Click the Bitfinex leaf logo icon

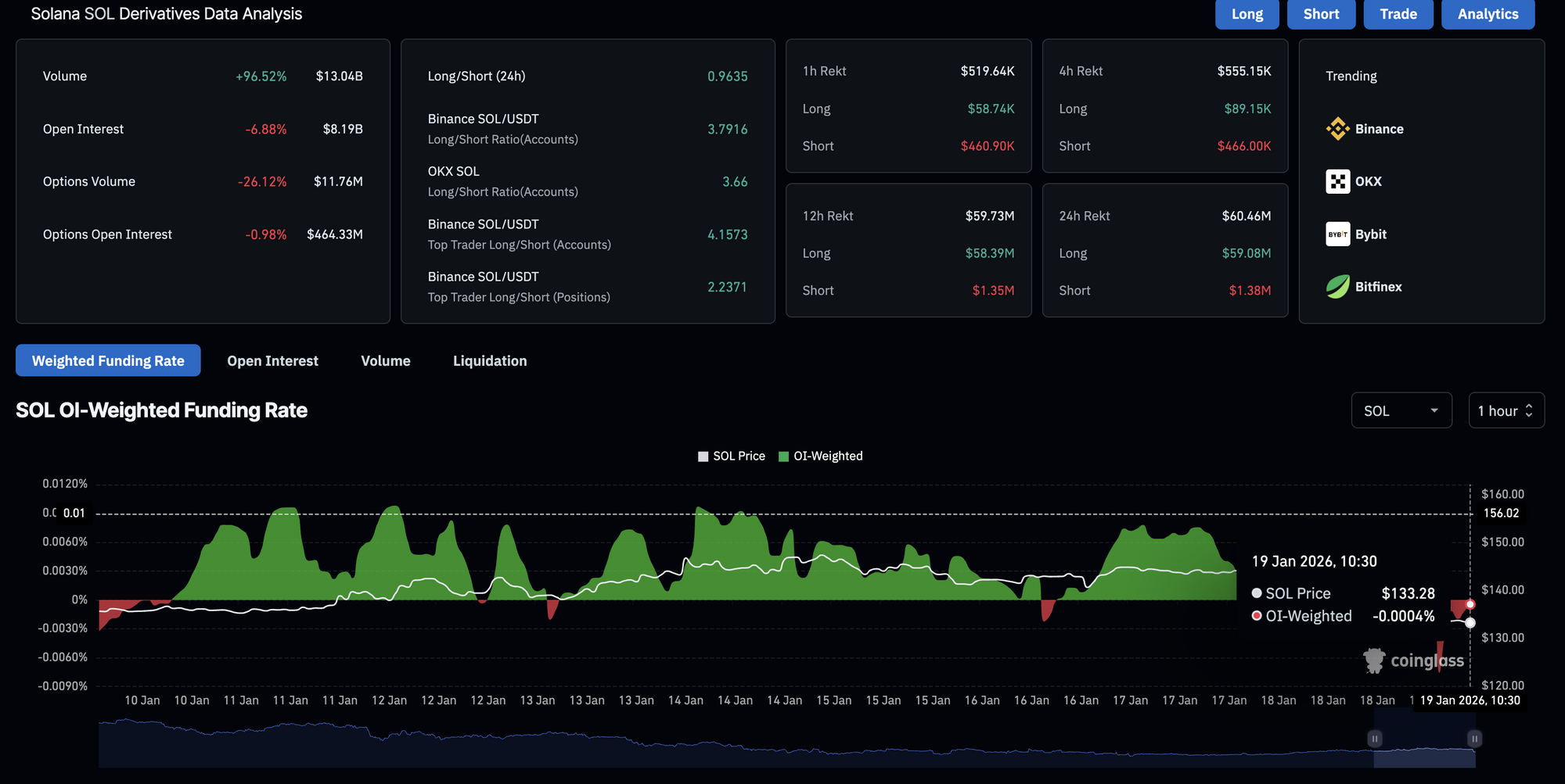pyautogui.click(x=1337, y=287)
